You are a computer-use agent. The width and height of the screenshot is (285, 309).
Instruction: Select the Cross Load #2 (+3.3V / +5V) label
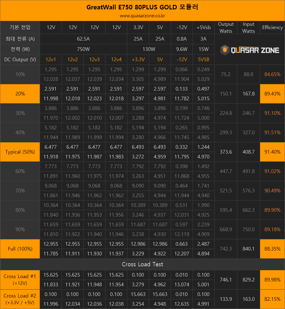pyautogui.click(x=20, y=299)
